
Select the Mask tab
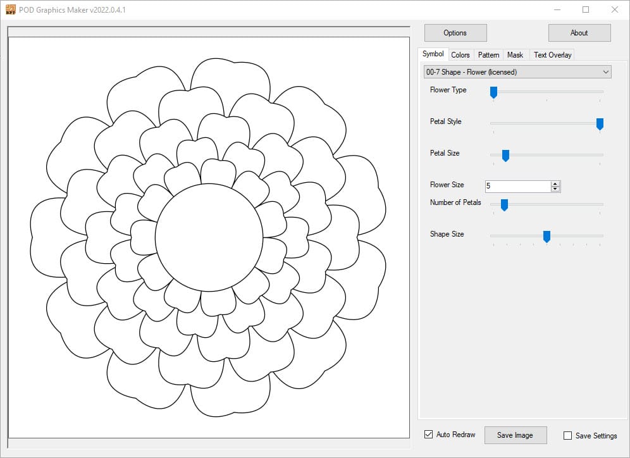point(515,55)
